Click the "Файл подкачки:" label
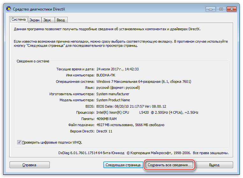The image size is (243, 178). pos(81,125)
